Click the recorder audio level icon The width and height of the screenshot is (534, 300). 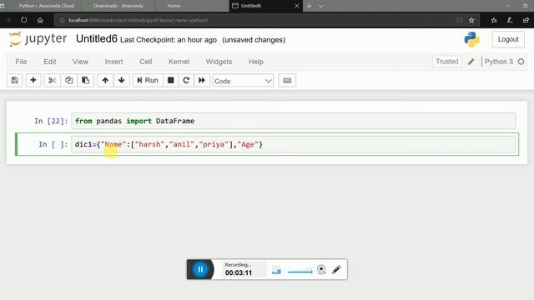coord(276,270)
